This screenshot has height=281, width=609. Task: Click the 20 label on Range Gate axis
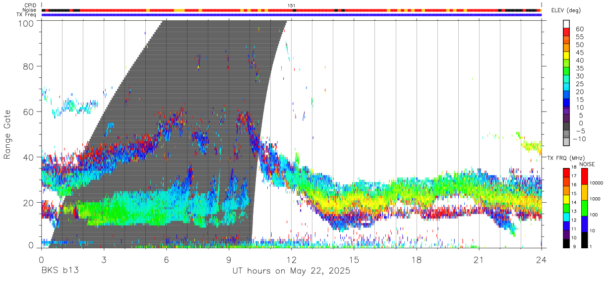pyautogui.click(x=29, y=203)
